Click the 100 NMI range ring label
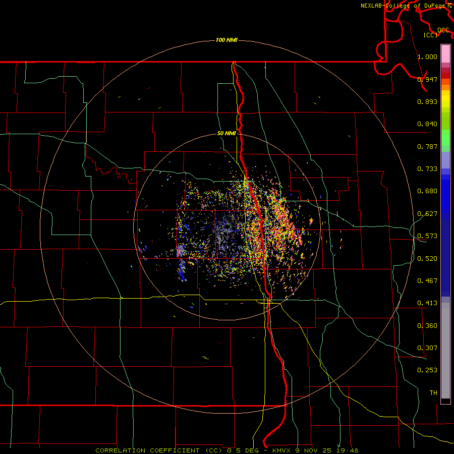This screenshot has width=454, height=454. [226, 40]
